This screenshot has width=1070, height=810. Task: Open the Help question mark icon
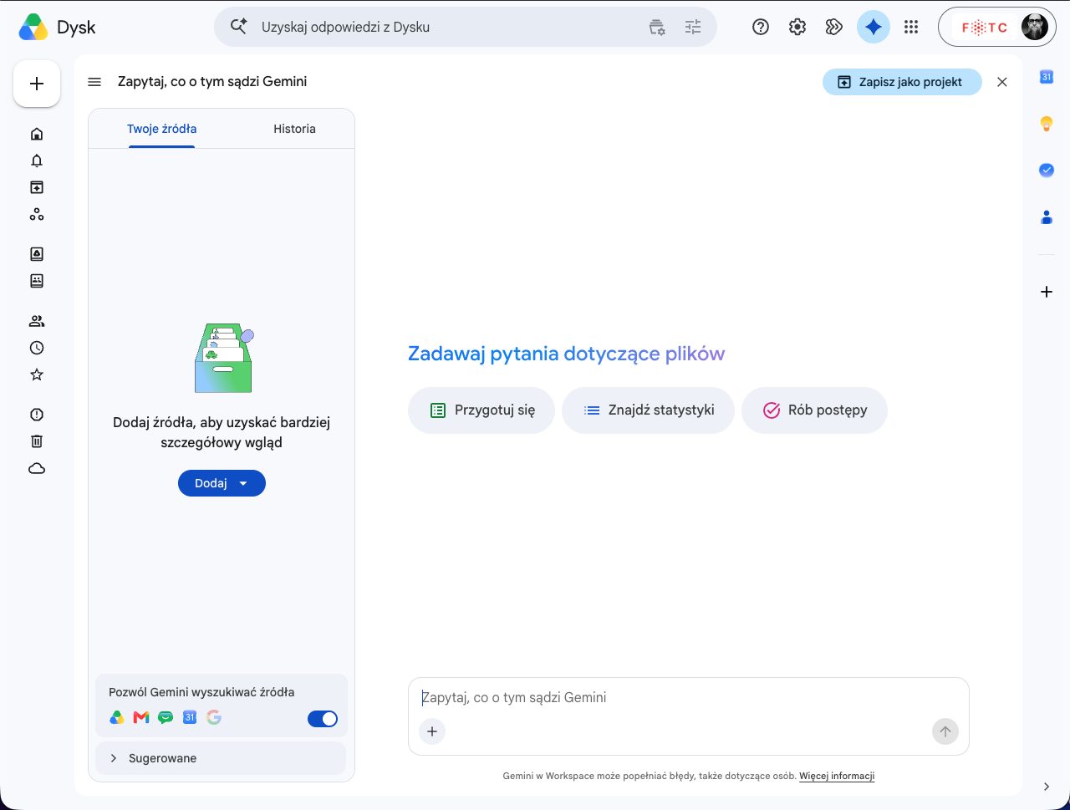[761, 27]
